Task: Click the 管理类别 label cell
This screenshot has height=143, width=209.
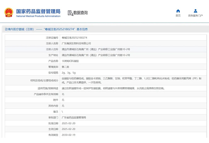Action: [x=32, y=67]
